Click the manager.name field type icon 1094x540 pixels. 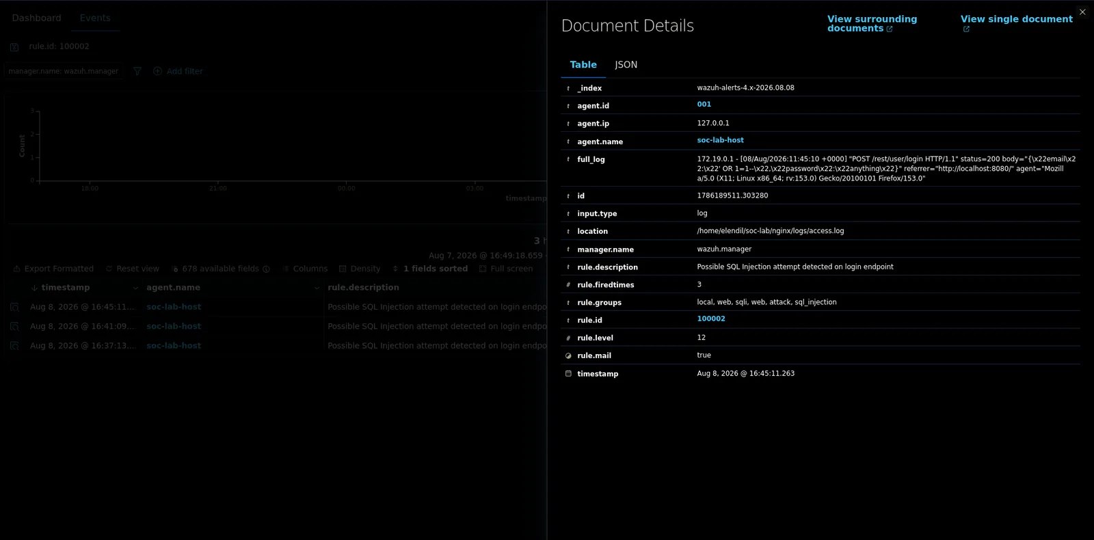click(x=568, y=249)
